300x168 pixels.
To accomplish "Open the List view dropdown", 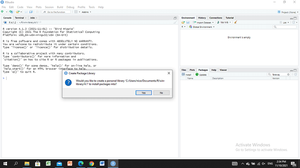I will [x=284, y=22].
